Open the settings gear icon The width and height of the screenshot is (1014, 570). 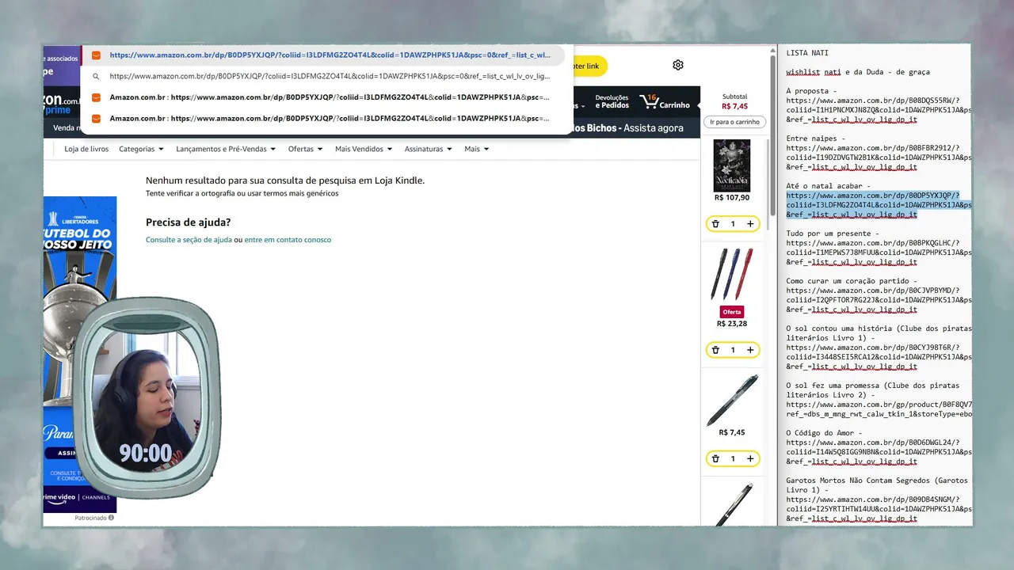(678, 65)
